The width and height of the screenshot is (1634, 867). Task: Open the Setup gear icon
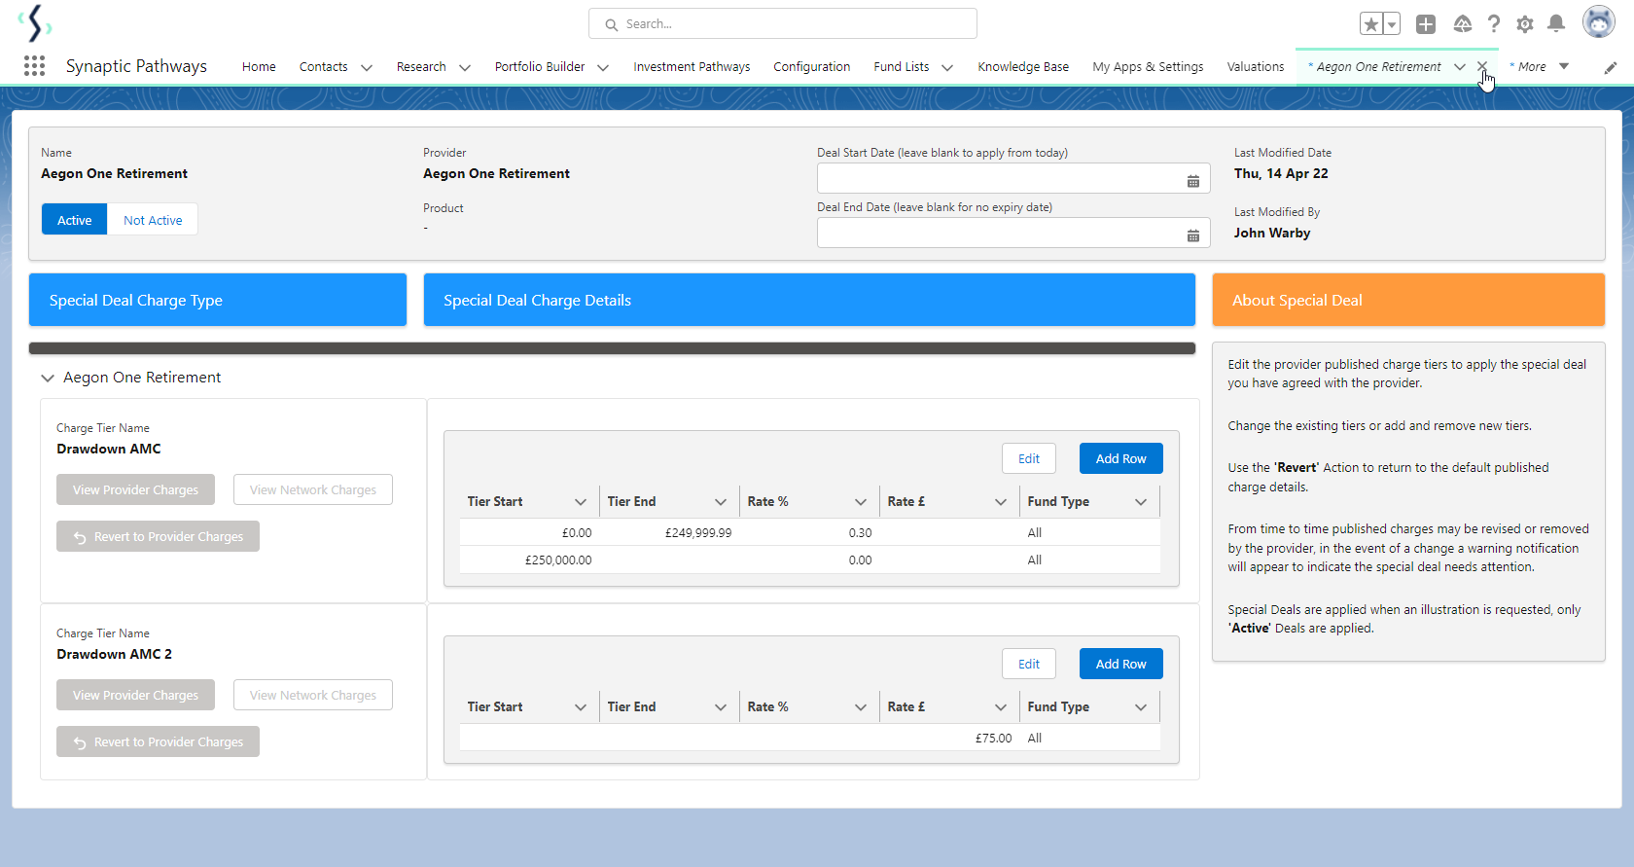[1525, 24]
